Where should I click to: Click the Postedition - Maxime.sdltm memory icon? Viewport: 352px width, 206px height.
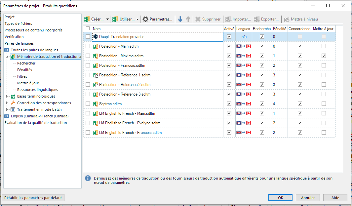click(x=96, y=56)
